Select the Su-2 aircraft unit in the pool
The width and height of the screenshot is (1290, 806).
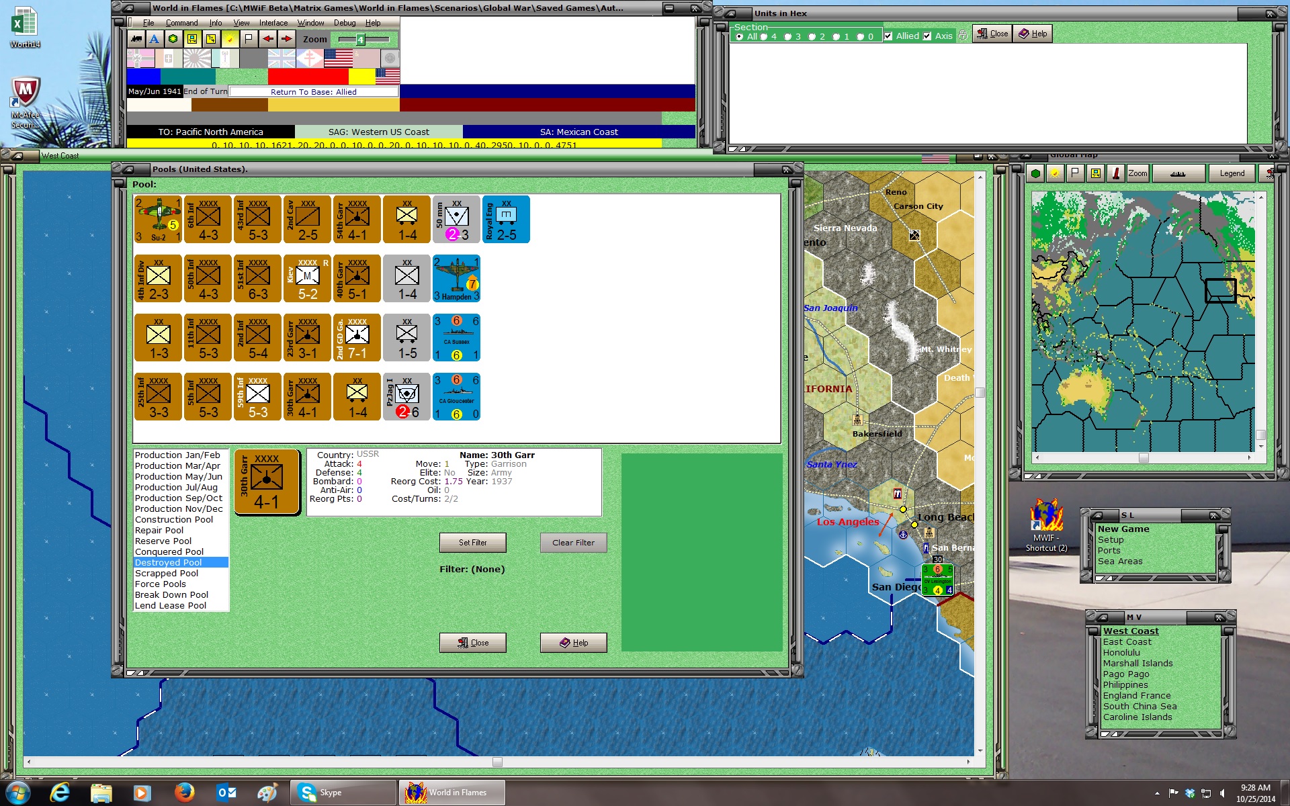(159, 220)
